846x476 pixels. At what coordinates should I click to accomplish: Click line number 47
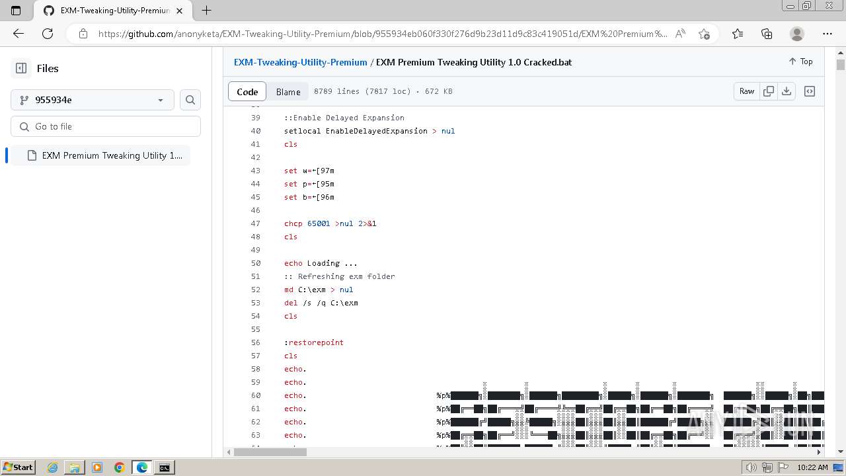256,223
